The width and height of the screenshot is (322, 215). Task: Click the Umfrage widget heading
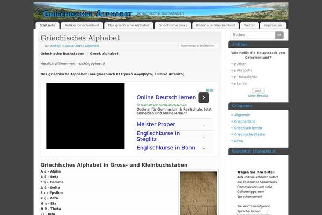(x=239, y=44)
